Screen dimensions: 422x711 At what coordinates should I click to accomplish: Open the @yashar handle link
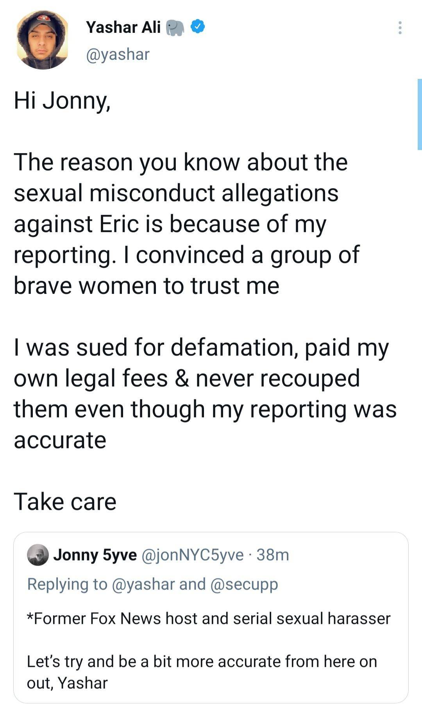[117, 54]
